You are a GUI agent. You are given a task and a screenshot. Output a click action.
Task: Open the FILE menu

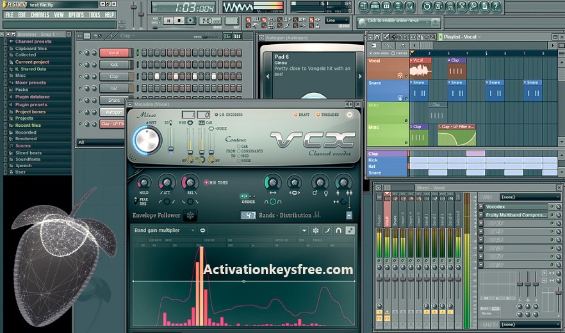10,15
